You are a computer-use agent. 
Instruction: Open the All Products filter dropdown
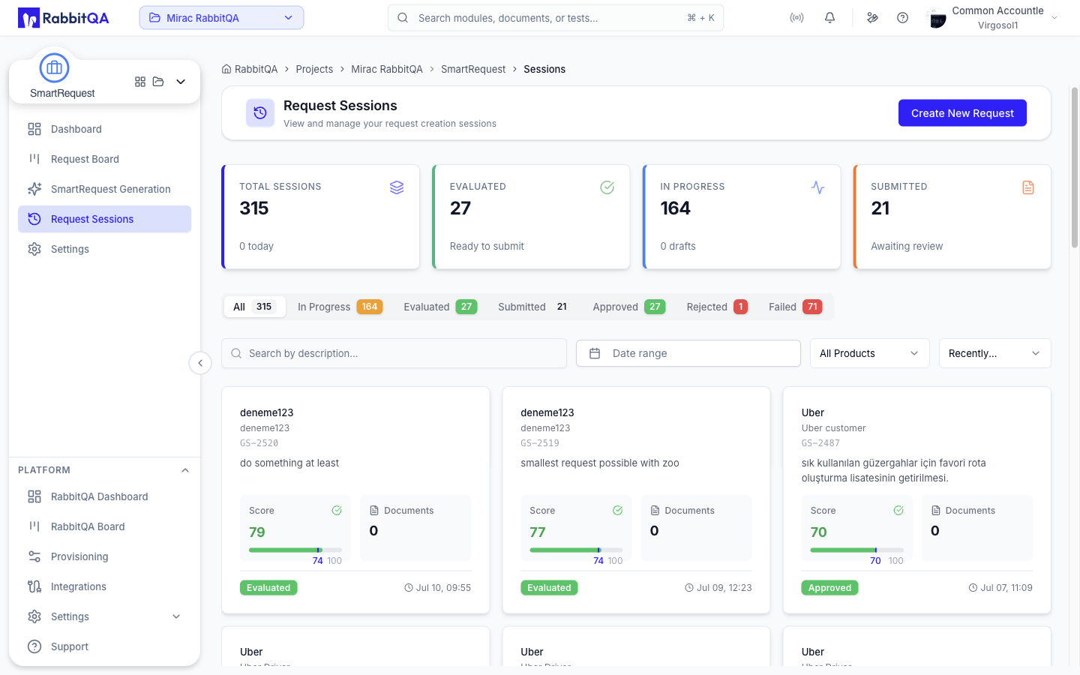870,353
